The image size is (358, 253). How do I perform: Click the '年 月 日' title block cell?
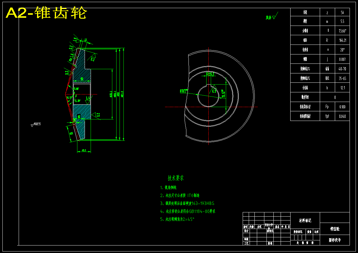[x=286, y=227]
